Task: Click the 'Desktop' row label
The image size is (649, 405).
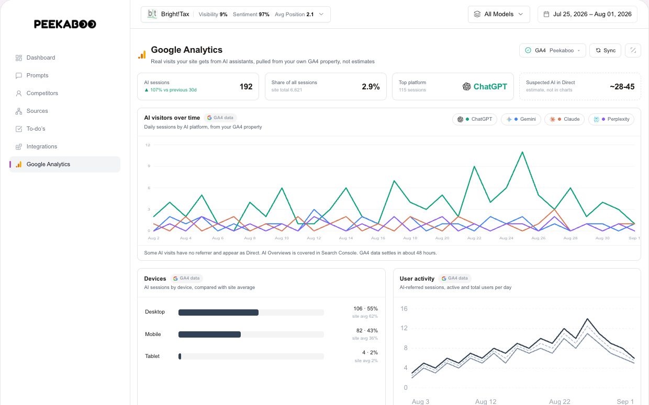Action: (x=155, y=312)
